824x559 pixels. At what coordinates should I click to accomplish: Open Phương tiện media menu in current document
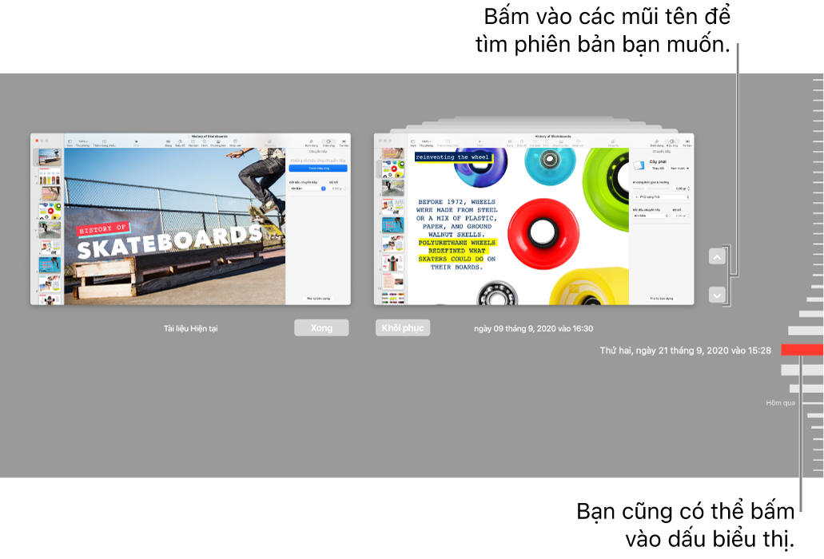point(218,143)
